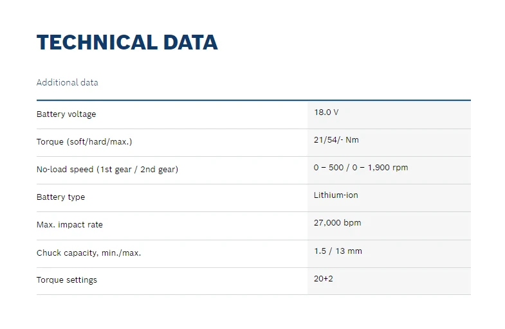Select the 0 – 500 / 0 – 1,900 rpm value

point(361,168)
